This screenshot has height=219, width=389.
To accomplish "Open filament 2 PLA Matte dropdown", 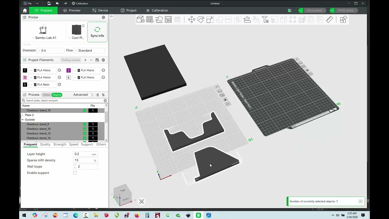I will 86,70.
